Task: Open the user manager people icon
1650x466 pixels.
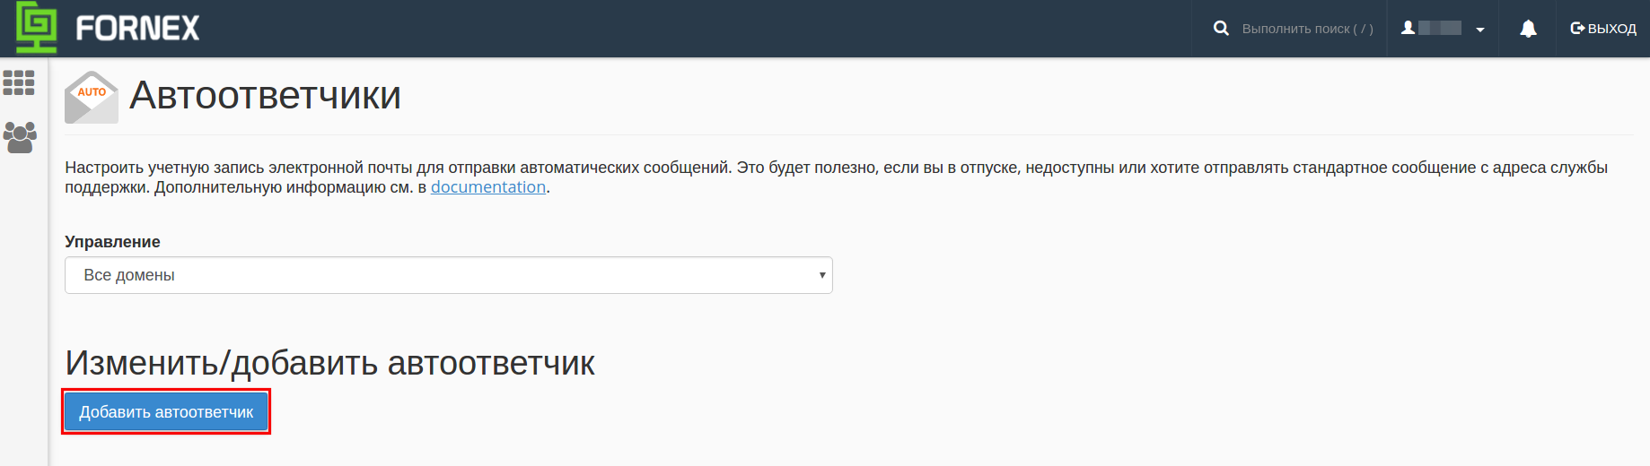Action: tap(20, 137)
